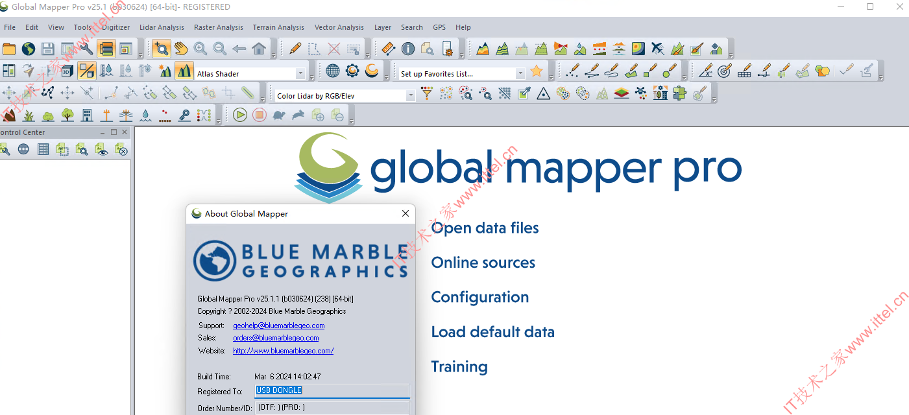This screenshot has width=909, height=415.
Task: Open the Terrain Analysis menu
Action: click(278, 27)
